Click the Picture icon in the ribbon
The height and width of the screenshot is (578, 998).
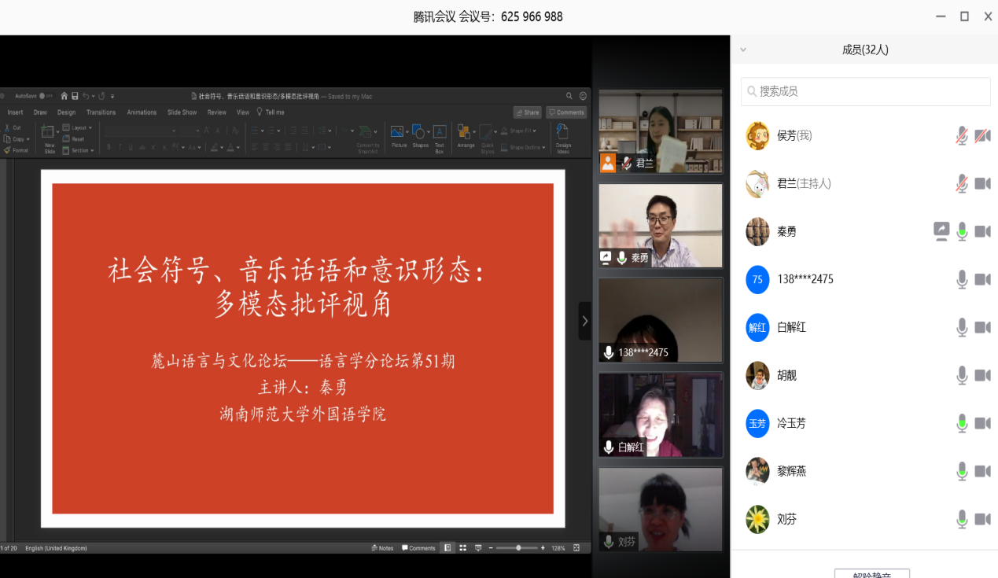point(399,132)
